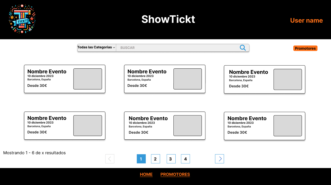This screenshot has height=185, width=331.
Task: Jump to page 3 of results
Action: pyautogui.click(x=171, y=159)
